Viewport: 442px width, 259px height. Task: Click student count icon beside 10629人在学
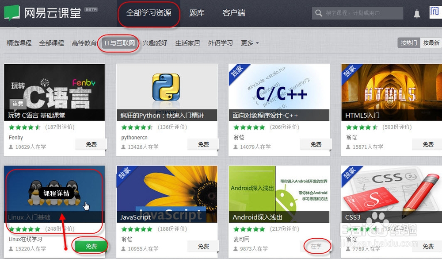tap(11, 147)
